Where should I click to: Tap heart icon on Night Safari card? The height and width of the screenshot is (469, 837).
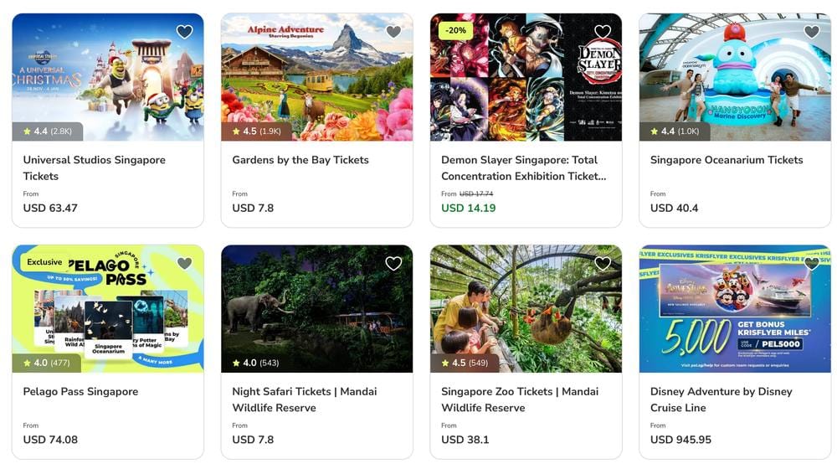(393, 264)
